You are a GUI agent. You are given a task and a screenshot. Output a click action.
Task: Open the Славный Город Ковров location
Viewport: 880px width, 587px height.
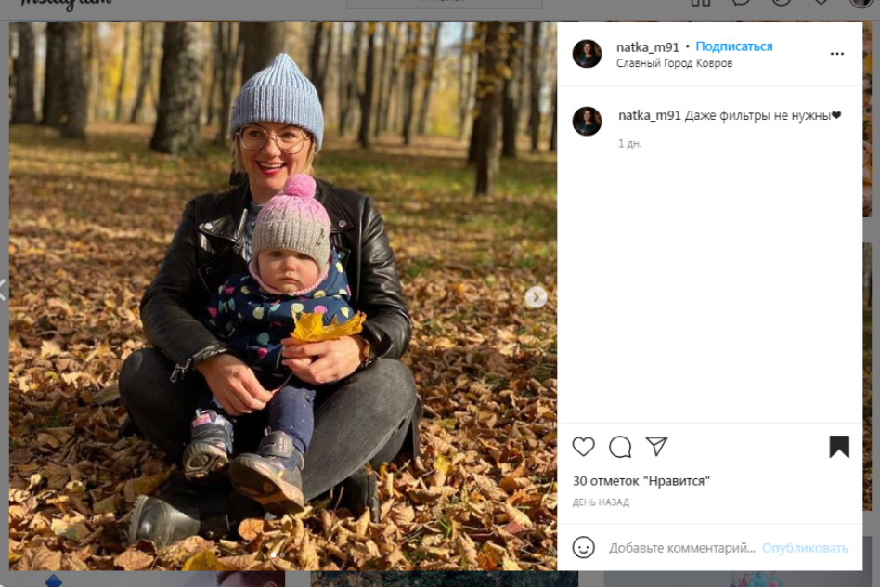(x=674, y=63)
